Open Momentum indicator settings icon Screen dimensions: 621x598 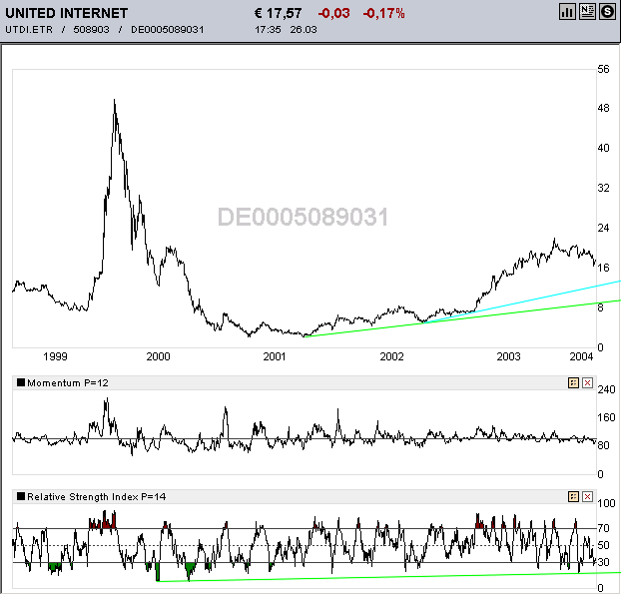(x=573, y=383)
